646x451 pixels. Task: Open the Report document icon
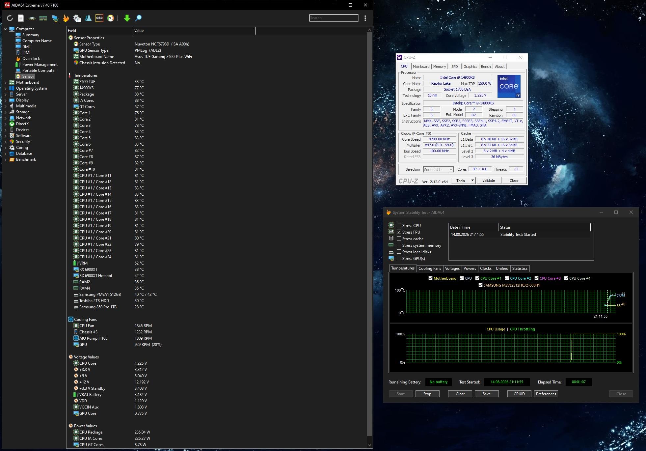(x=21, y=18)
